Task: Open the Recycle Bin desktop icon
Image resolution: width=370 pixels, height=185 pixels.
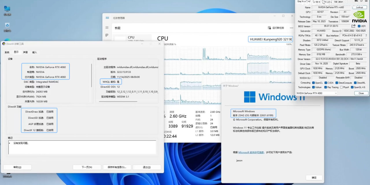Action: tap(7, 27)
